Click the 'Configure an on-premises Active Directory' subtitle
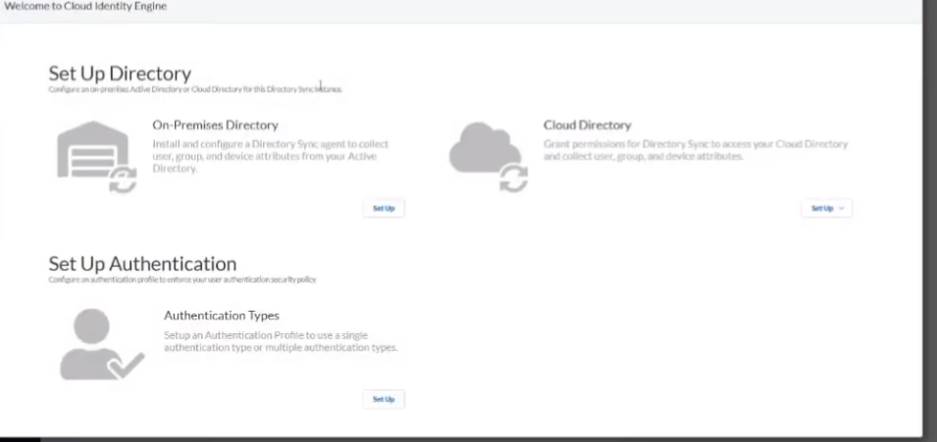Screen dimensions: 937x442 [195, 89]
